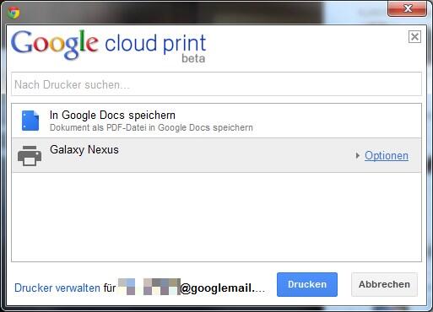This screenshot has height=312, width=433.
Task: Open the "Drucker verwalten" link
Action: tap(57, 288)
